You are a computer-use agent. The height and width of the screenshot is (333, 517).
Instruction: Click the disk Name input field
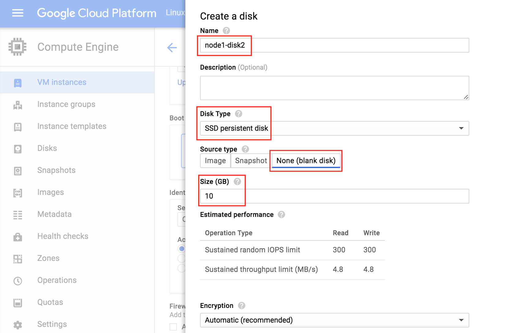click(334, 45)
